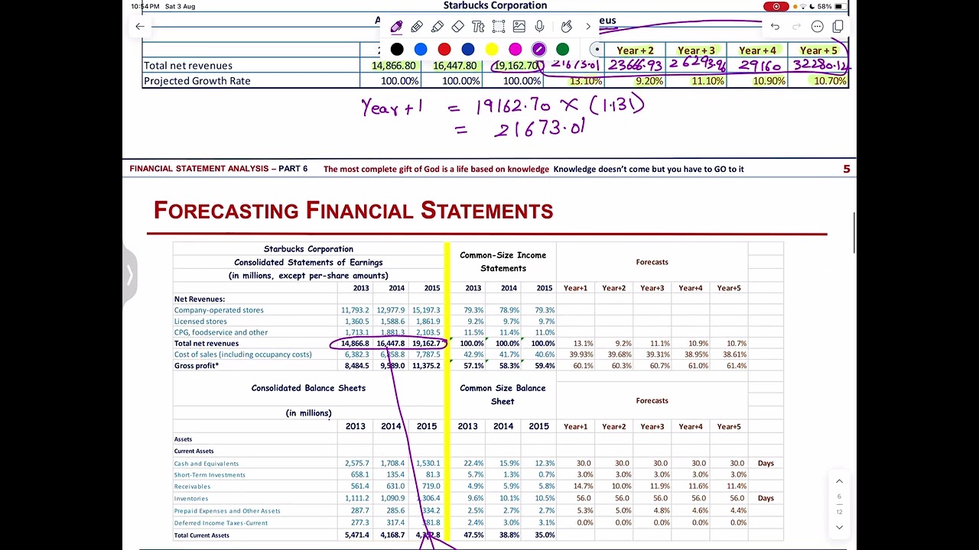Click Deferred Income Taxes-Current label
The image size is (979, 550).
tap(221, 523)
